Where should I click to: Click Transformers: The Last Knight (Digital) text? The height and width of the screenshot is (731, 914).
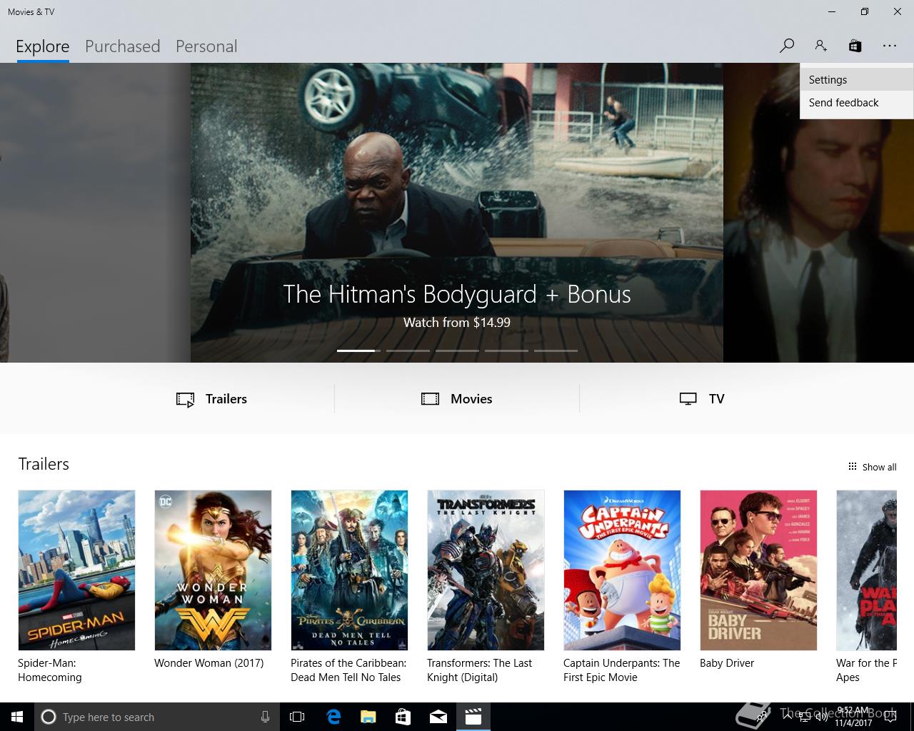480,670
